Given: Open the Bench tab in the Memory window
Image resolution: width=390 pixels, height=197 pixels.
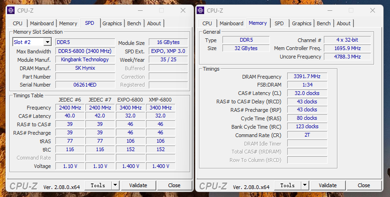Looking at the screenshot, I should (323, 23).
